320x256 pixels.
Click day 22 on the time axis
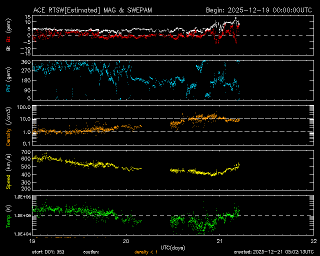pos(312,240)
